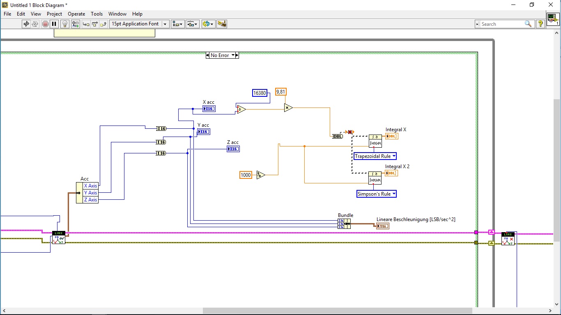
Task: Click the Run arrow button
Action: (x=26, y=24)
